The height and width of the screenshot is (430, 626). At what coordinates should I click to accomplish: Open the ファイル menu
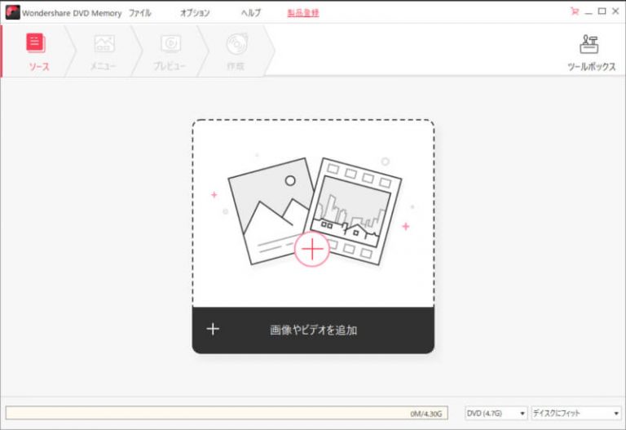point(139,13)
